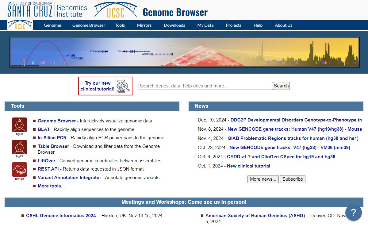Open the mm39 mouse genome icon
This screenshot has width=368, height=227.
(x=19, y=170)
